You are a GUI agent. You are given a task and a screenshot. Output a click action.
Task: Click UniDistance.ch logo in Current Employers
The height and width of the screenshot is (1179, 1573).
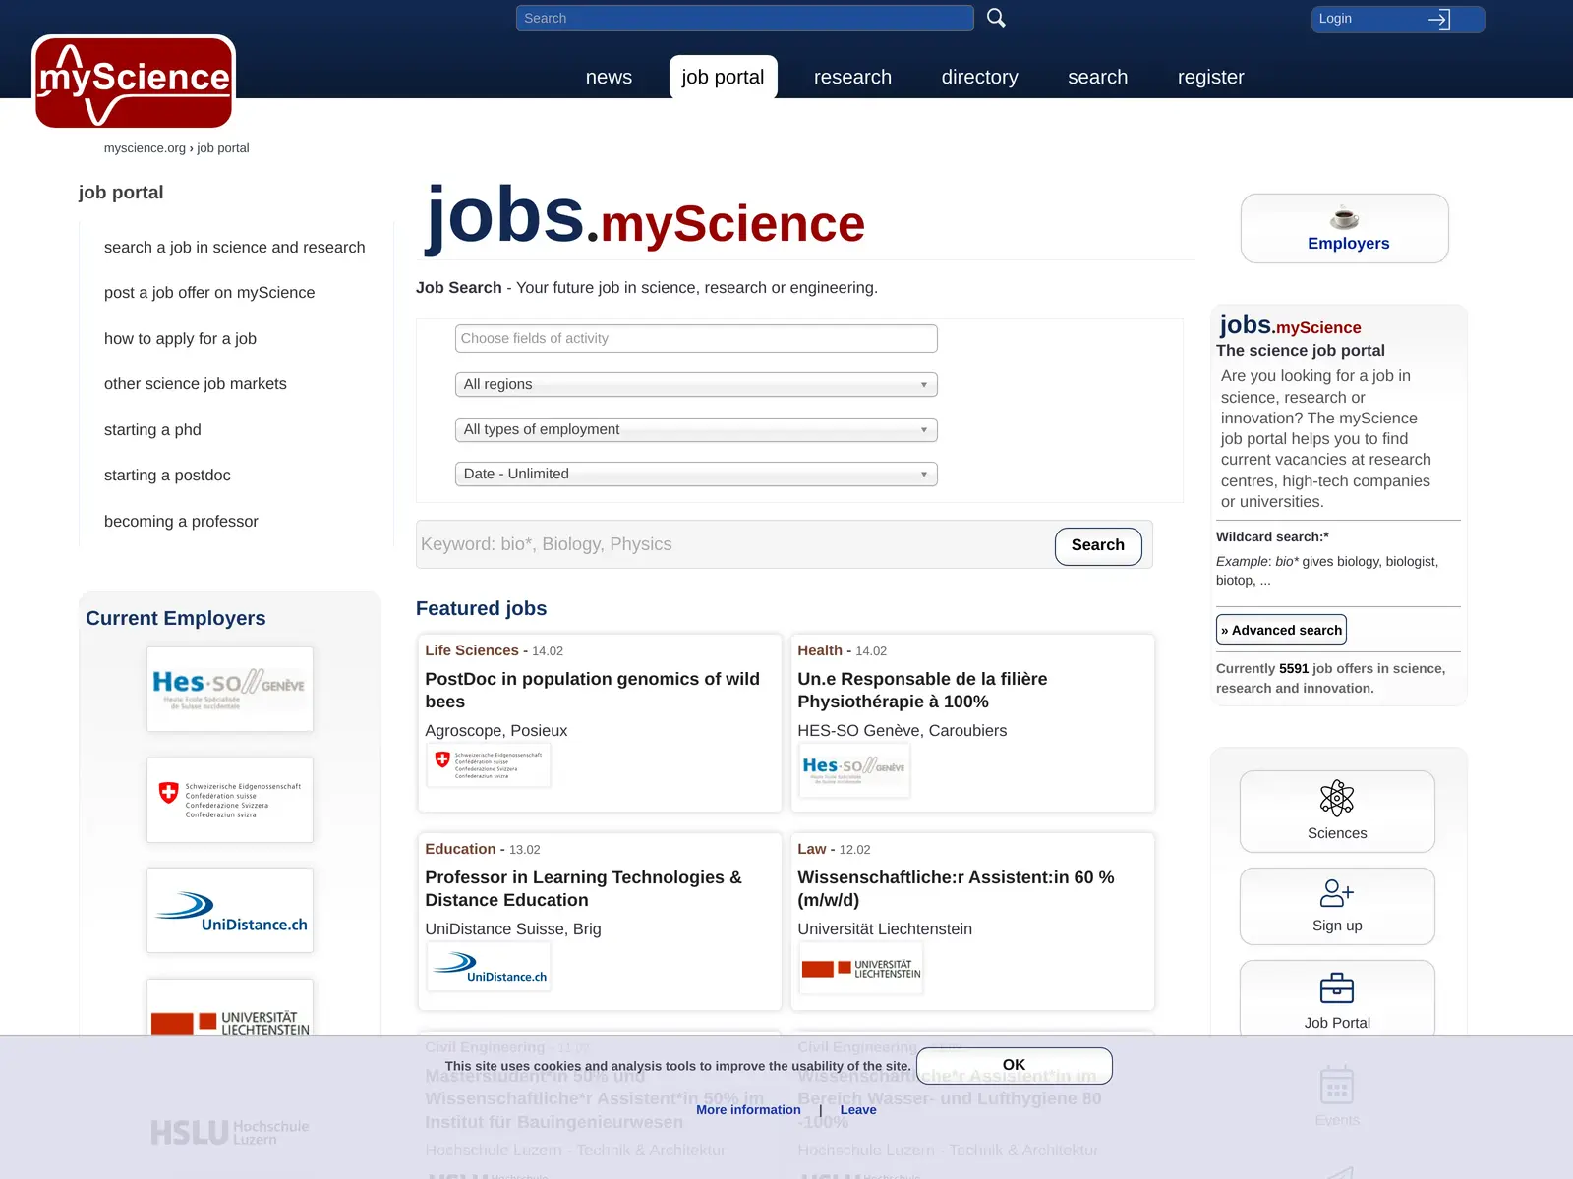tap(230, 910)
